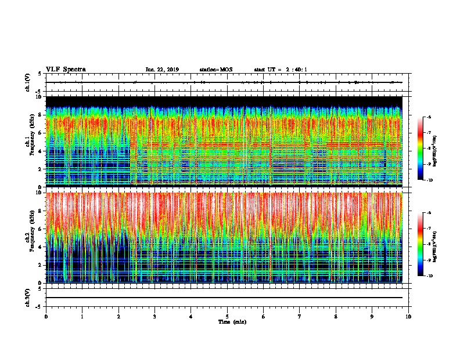Click the "-6" tick on ch.2 colorbar
The height and width of the screenshot is (355, 460).
(429, 213)
